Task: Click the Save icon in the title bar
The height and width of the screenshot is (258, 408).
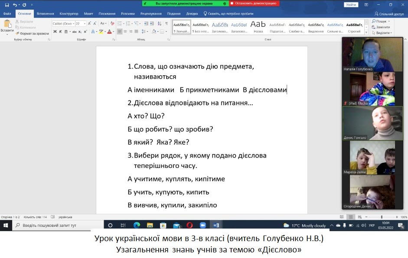Action: 7,5
